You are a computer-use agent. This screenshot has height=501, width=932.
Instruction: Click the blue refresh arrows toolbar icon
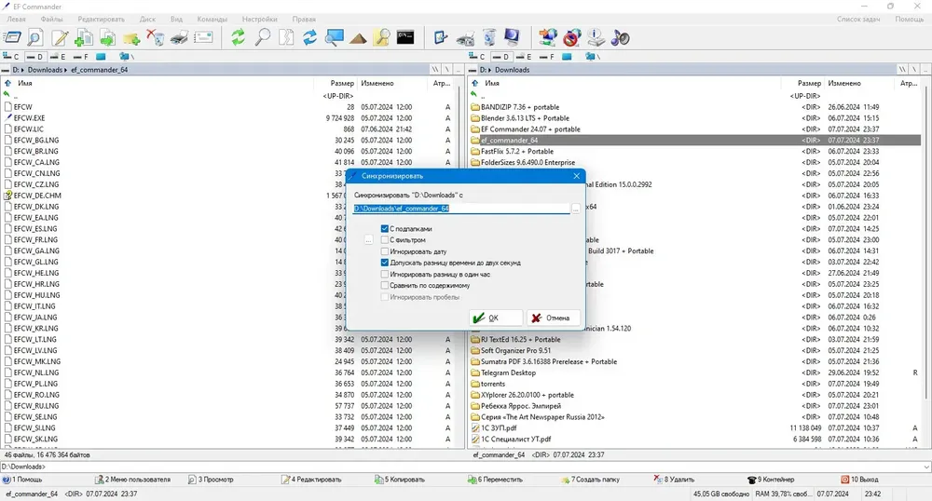coord(309,38)
